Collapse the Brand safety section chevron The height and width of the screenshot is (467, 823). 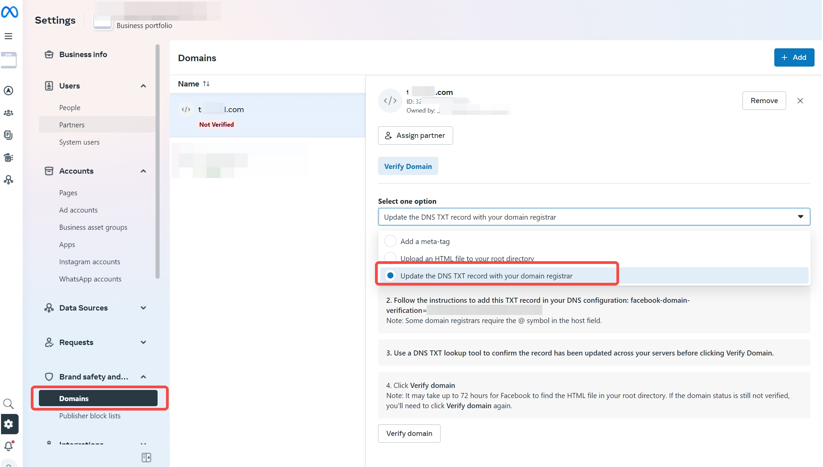(143, 377)
